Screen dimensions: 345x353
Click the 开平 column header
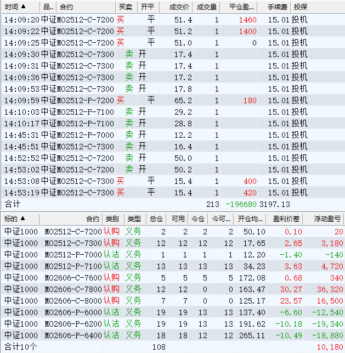pos(148,7)
